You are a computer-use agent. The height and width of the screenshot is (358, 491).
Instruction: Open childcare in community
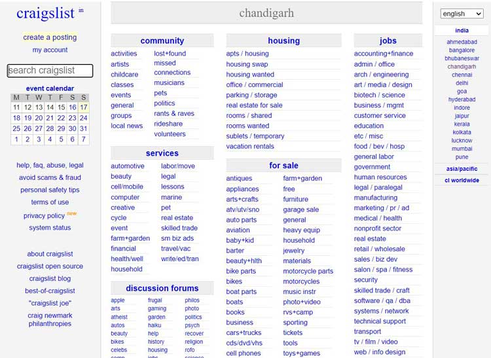[x=124, y=75]
